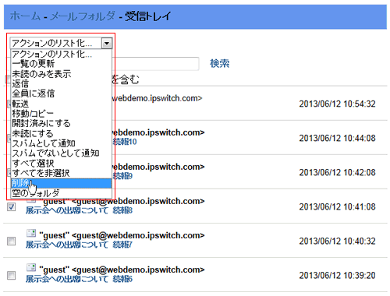Click the 検索 link
This screenshot has width=390, height=296.
tap(219, 64)
